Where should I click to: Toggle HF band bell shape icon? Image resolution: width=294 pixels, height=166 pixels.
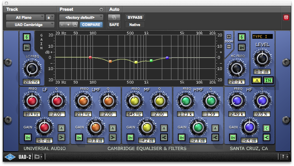pyautogui.click(x=266, y=137)
